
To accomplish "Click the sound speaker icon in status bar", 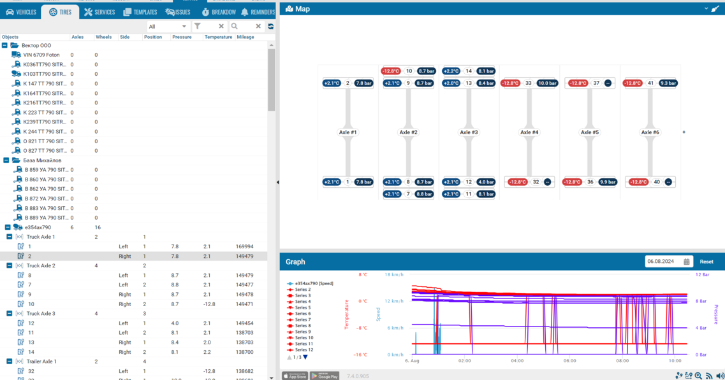I will pos(720,376).
